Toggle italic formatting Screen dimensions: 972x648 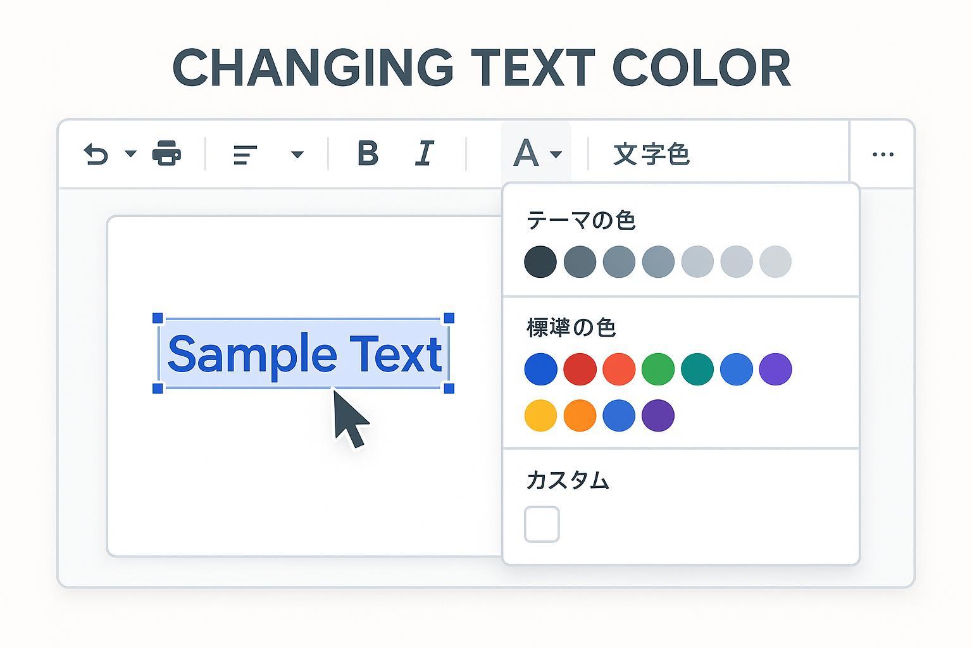[425, 153]
